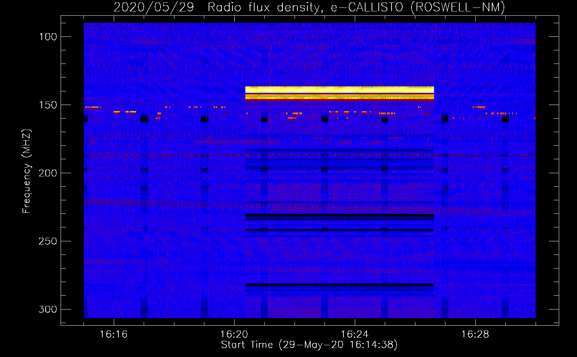Screen dimensions: 577x357
Task: Click the 16:16 time tick label
Action: tap(113, 335)
